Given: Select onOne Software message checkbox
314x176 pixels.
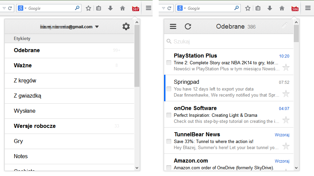Looking at the screenshot, I should pyautogui.click(x=169, y=115).
